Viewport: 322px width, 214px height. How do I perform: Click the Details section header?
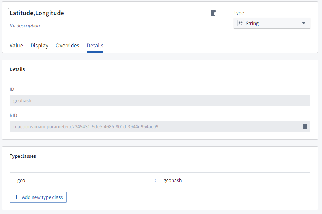pos(17,69)
